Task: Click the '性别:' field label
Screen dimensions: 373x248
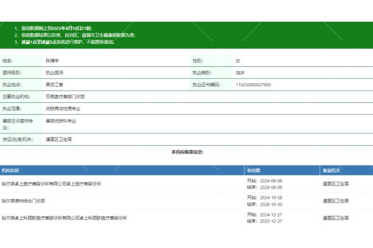Action: (x=198, y=61)
